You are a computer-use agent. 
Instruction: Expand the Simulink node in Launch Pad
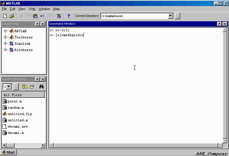point(5,43)
